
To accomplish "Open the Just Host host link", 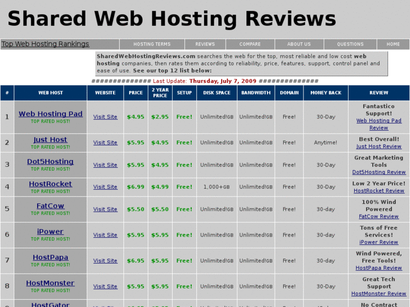I will pos(50,140).
